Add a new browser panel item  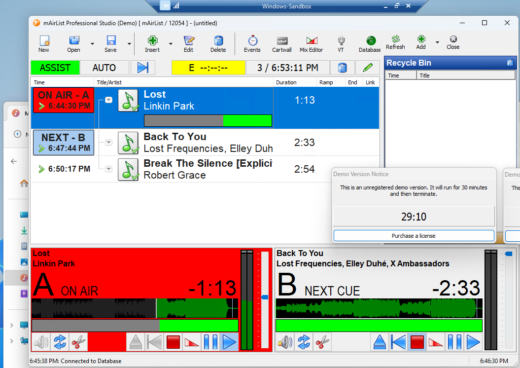421,42
